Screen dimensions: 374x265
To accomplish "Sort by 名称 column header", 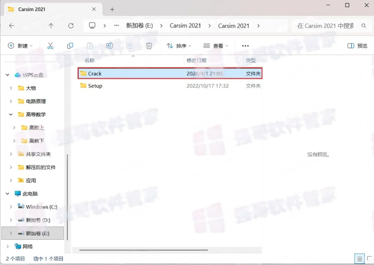I will pyautogui.click(x=89, y=60).
